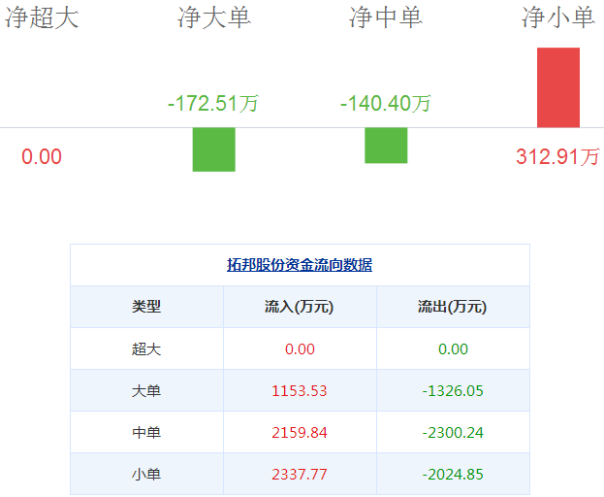Select the 312.91万 value label
This screenshot has height=497, width=604.
(557, 157)
